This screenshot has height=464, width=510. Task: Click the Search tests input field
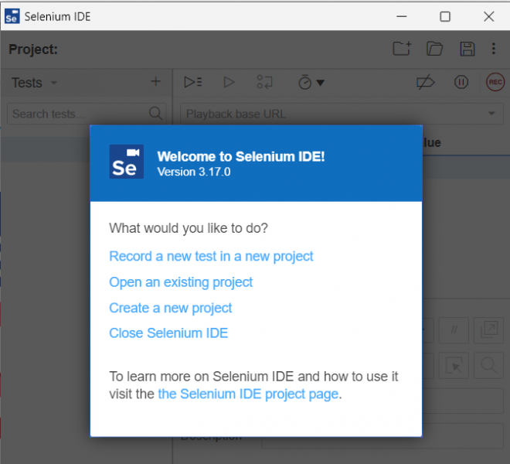[76, 114]
